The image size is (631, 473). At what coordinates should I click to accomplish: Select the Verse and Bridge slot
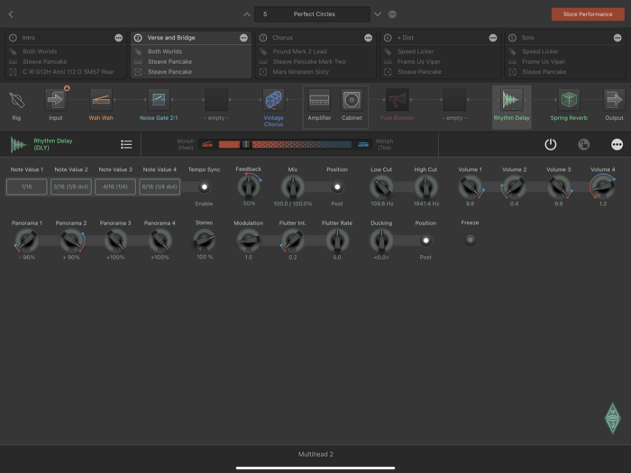point(191,55)
